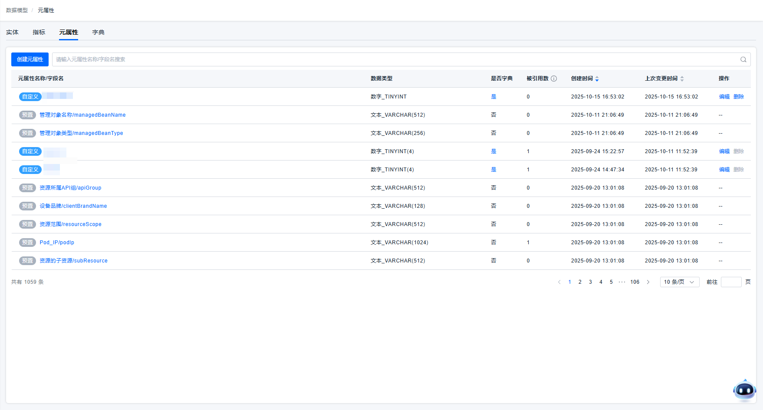Screen dimensions: 763x410
Task: Open 管理对象名称/managedBeanName link
Action: 82,115
